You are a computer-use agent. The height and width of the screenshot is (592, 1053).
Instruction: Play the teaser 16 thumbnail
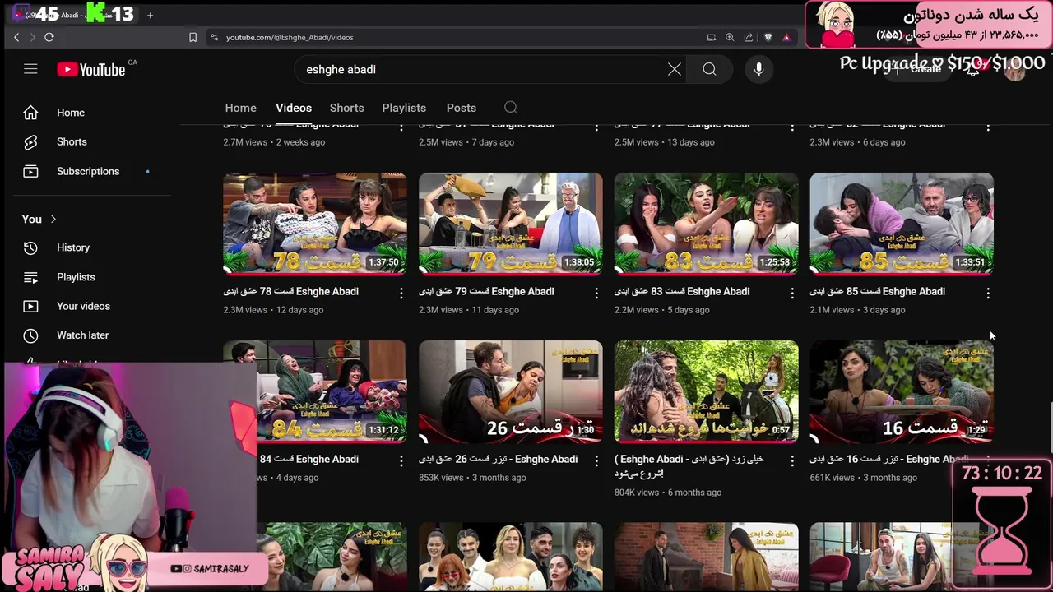coord(902,391)
